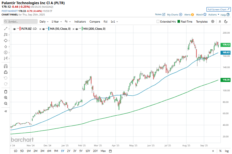Zoom out using the magnifier minus icon
Screen dimensions: 232x154
point(6,103)
